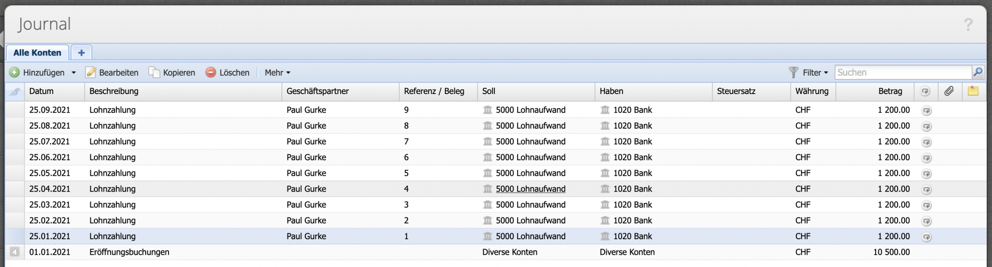Click the magnifier search icon

978,72
